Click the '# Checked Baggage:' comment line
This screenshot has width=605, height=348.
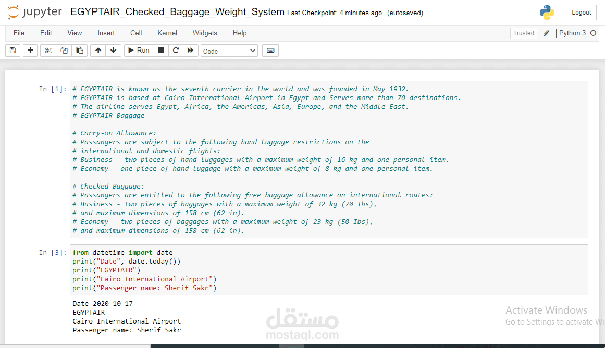(108, 187)
